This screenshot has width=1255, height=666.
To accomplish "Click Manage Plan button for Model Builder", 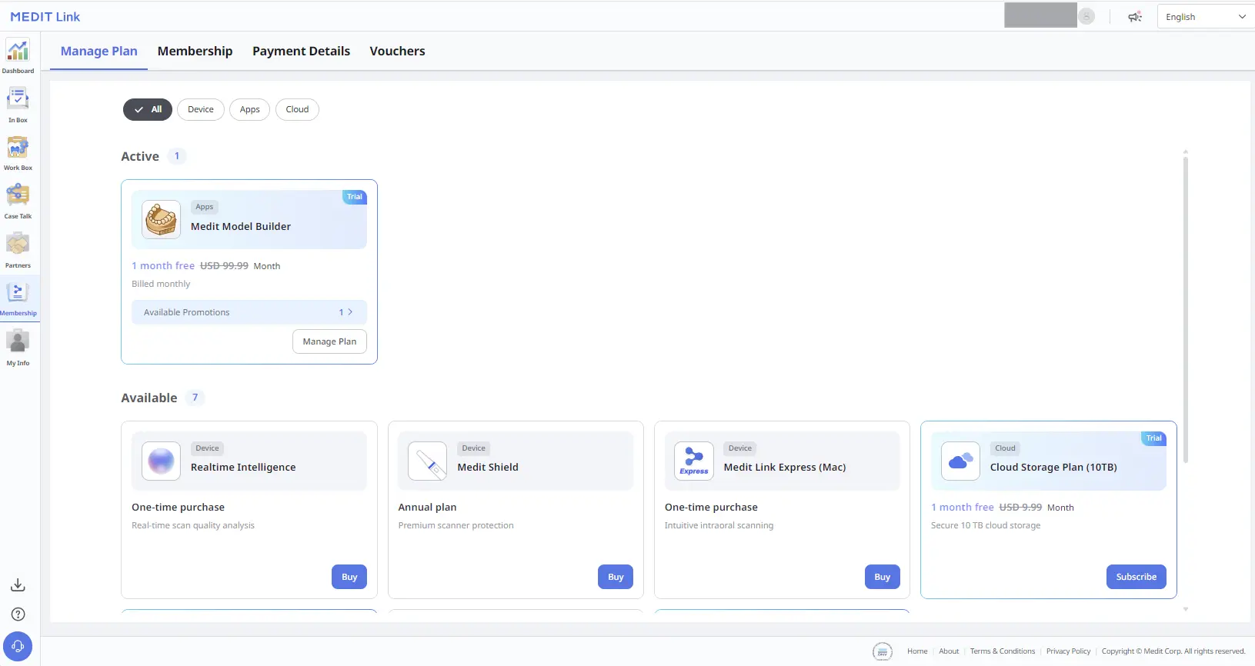I will 329,341.
